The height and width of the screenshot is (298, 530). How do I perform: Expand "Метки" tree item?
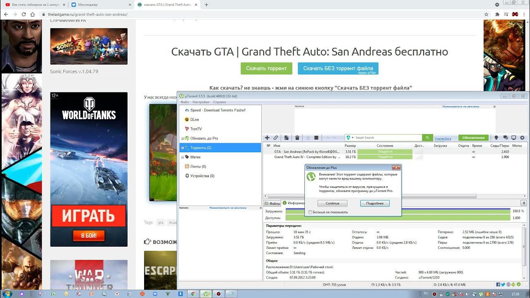tap(183, 157)
